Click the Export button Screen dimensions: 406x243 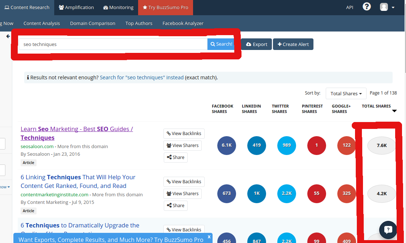click(256, 44)
